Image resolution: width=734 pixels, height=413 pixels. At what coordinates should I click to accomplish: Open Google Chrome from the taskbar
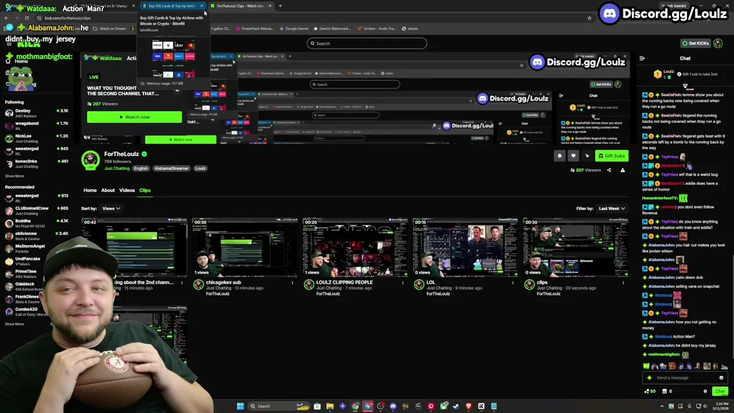(355, 406)
